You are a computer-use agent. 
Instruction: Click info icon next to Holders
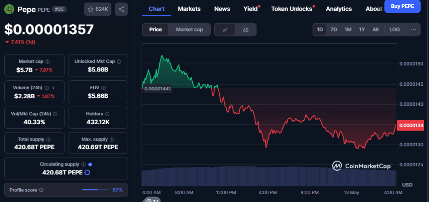[x=107, y=114]
